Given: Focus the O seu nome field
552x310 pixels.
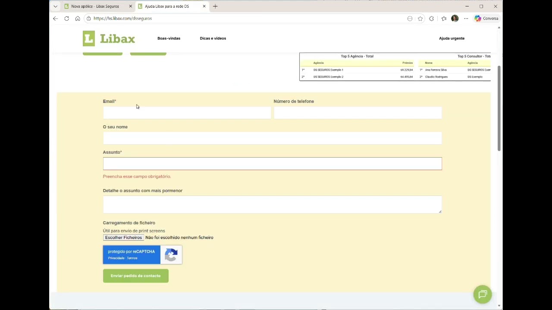Looking at the screenshot, I should click(x=272, y=138).
